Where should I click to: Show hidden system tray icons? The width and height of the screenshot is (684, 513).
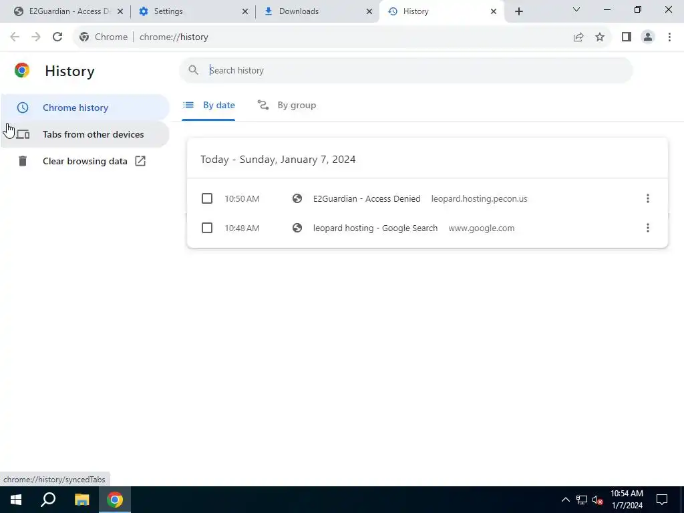pos(565,500)
